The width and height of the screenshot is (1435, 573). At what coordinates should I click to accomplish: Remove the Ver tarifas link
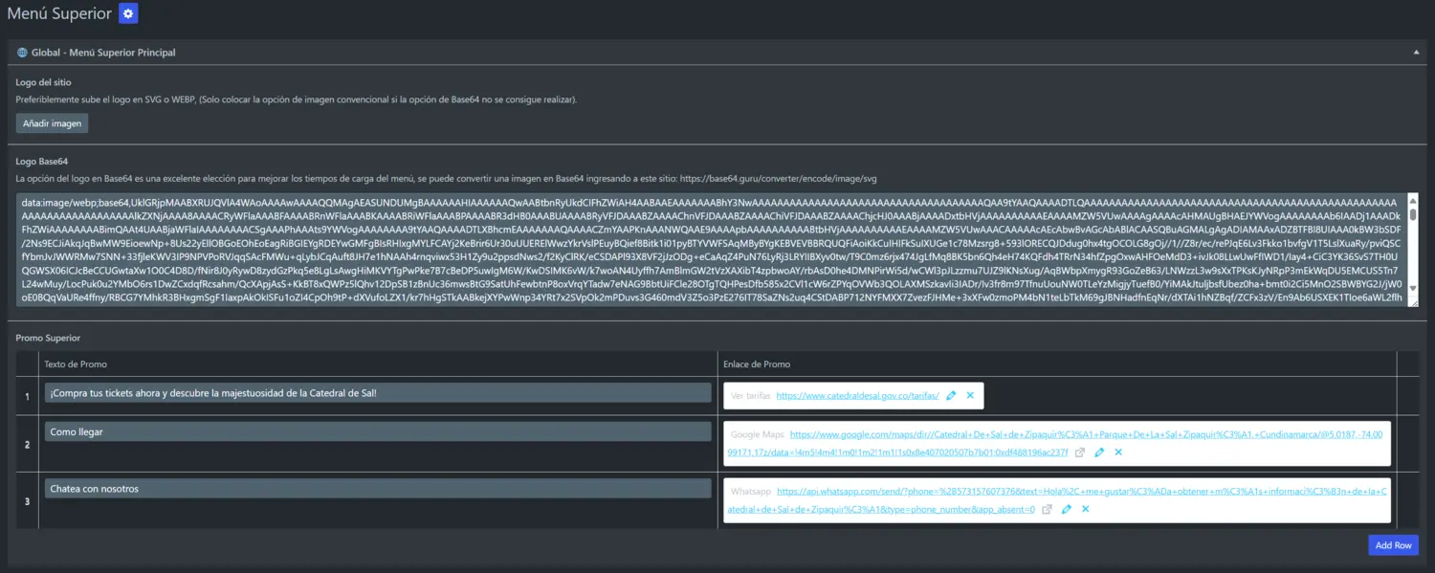[970, 395]
